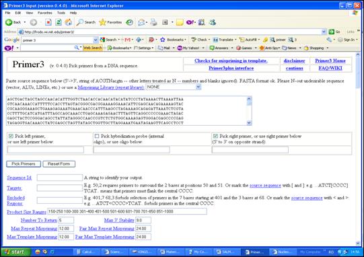Screen dimensions: 364x257
Task: Open Search magnifier in IE toolbar
Action: tap(86, 22)
